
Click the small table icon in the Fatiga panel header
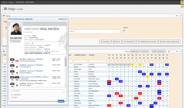click(x=4, y=16)
